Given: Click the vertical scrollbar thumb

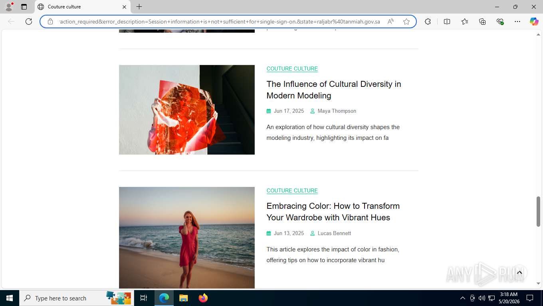Looking at the screenshot, I should (x=538, y=211).
